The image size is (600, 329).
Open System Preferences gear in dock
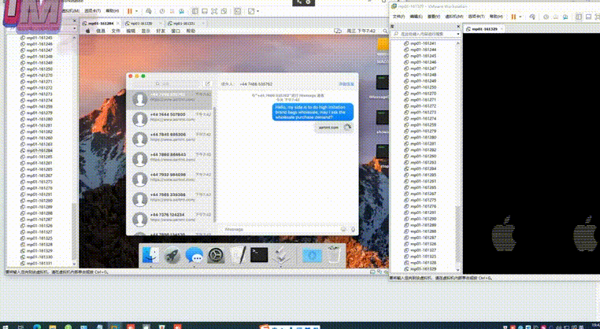(216, 255)
